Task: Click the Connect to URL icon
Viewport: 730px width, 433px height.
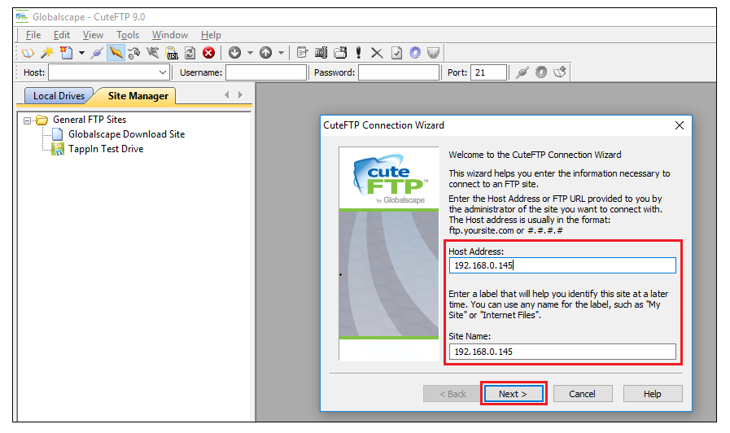Action: coord(172,53)
